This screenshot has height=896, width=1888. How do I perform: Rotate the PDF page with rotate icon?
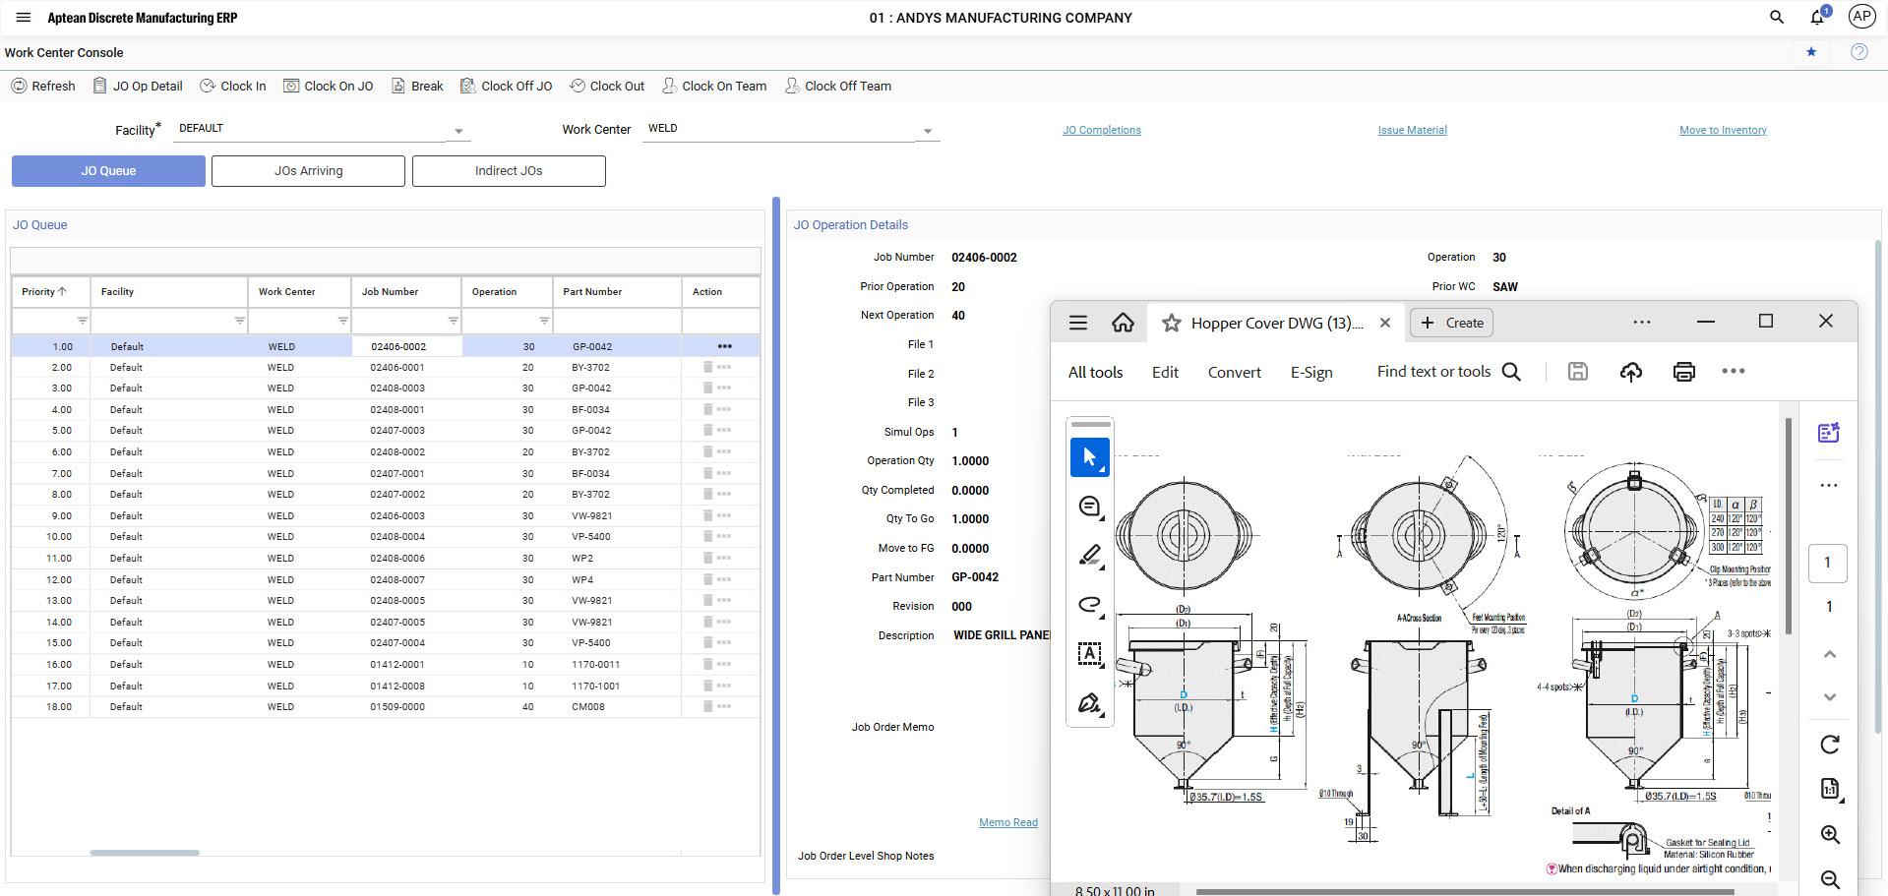(x=1829, y=745)
